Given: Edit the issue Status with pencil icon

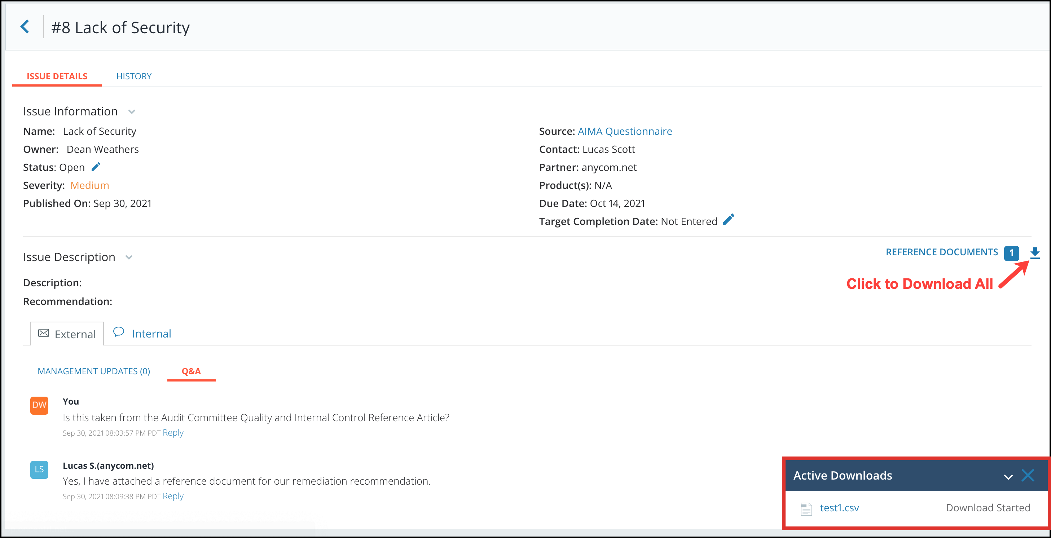Looking at the screenshot, I should click(x=96, y=167).
